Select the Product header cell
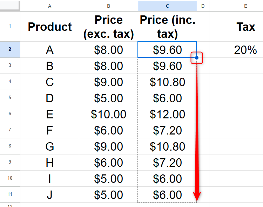The height and width of the screenshot is (207, 263). [49, 27]
